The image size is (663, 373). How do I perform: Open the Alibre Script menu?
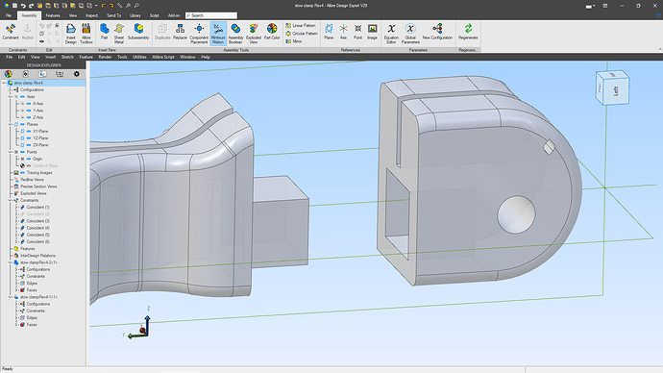point(163,57)
